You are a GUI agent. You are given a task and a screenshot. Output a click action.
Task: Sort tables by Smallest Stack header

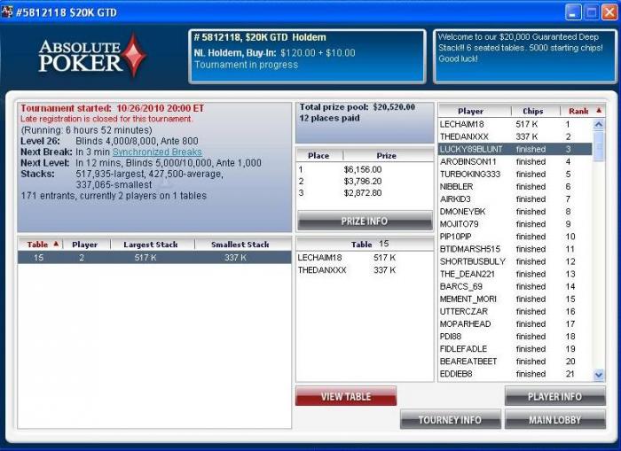pyautogui.click(x=242, y=245)
